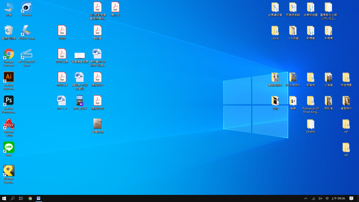Select the This PC (本機) icon
Screen dimensions: 359x202
pyautogui.click(x=8, y=9)
